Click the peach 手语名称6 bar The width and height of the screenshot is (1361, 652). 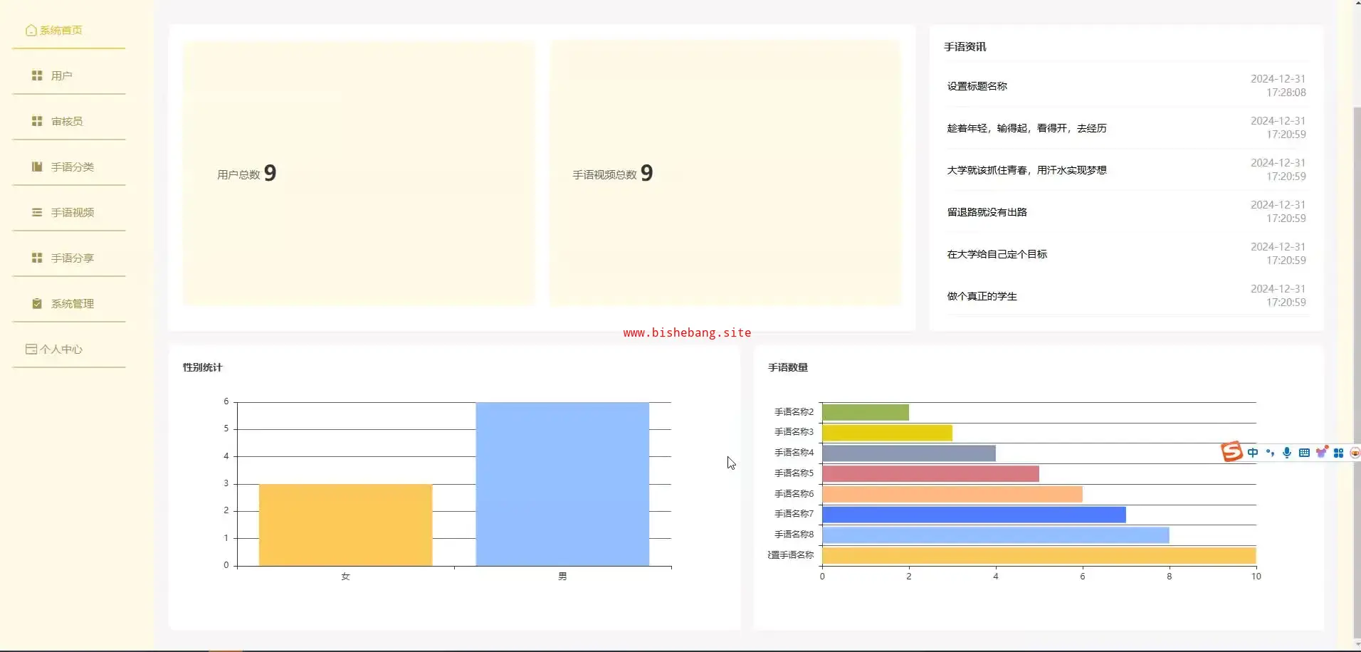coord(952,494)
